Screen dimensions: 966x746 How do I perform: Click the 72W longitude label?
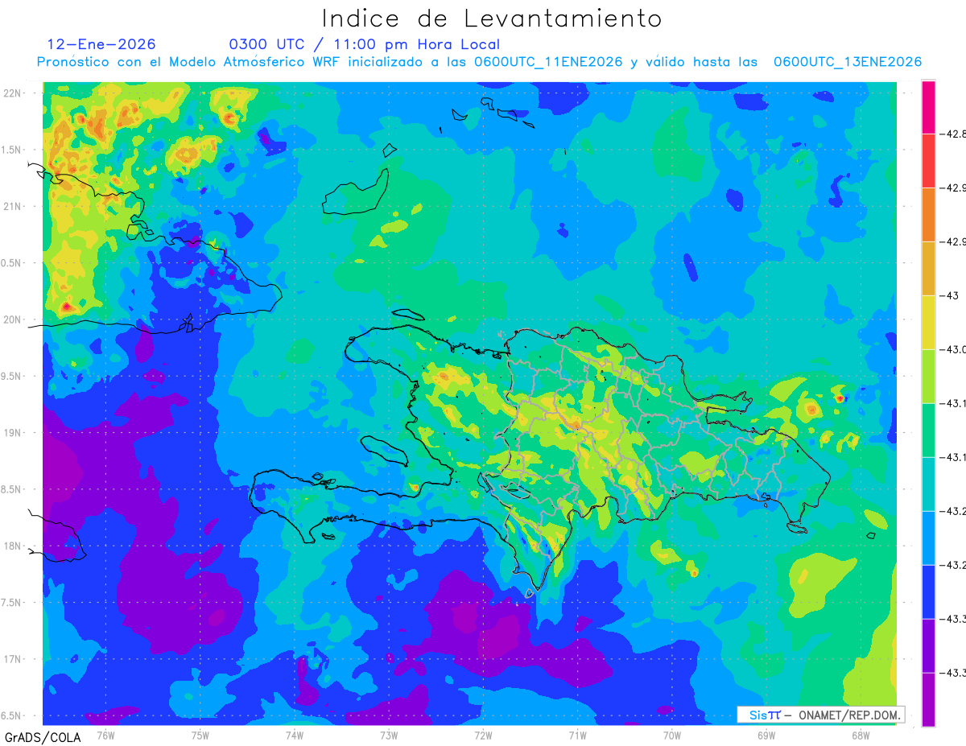pos(483,735)
